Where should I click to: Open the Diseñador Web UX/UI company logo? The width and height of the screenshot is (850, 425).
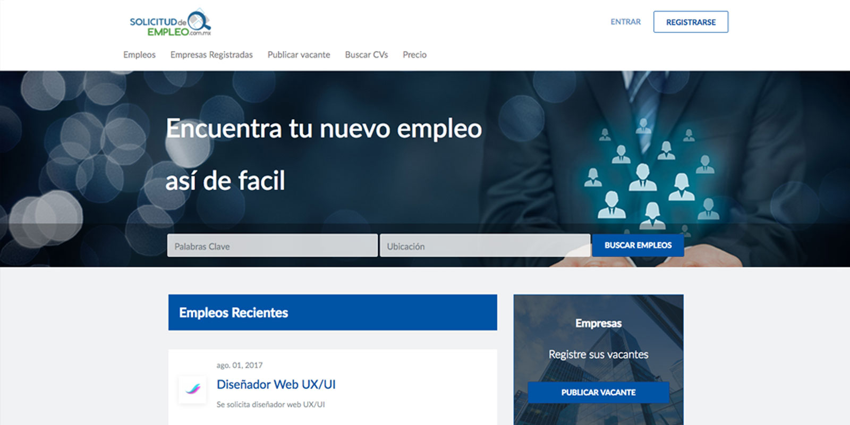coord(192,389)
